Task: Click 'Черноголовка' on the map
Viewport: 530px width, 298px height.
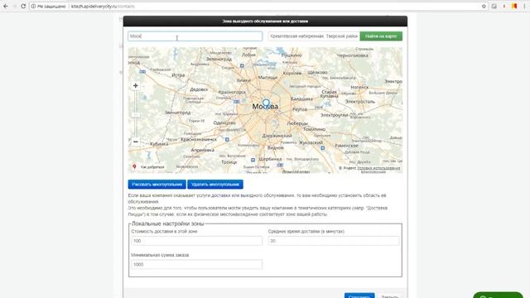Action: [x=353, y=55]
